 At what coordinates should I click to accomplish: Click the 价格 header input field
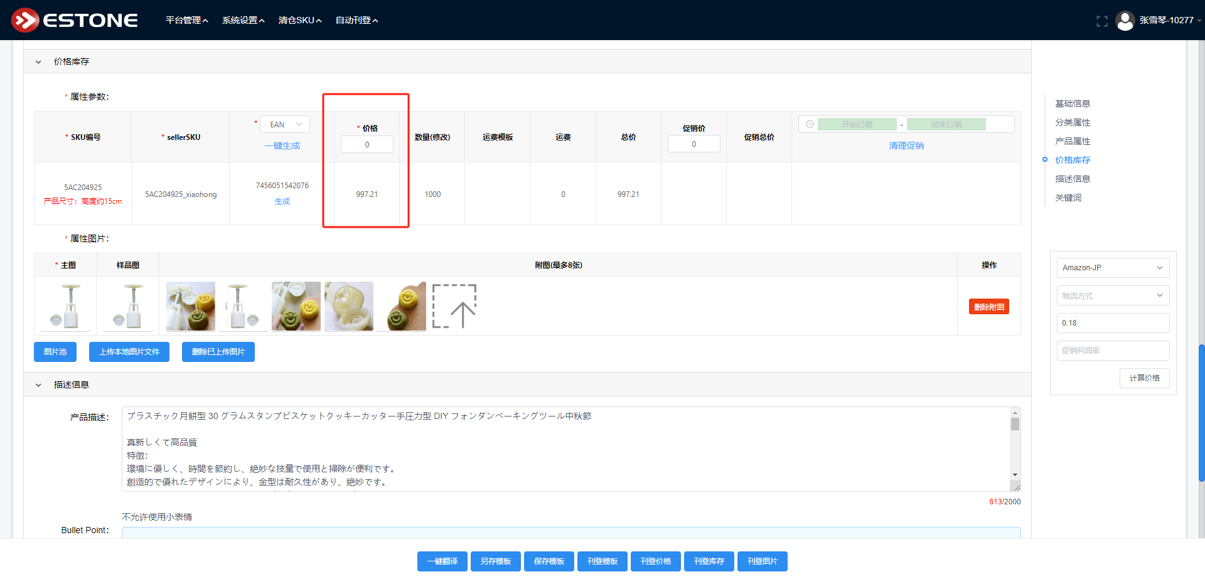[x=367, y=144]
